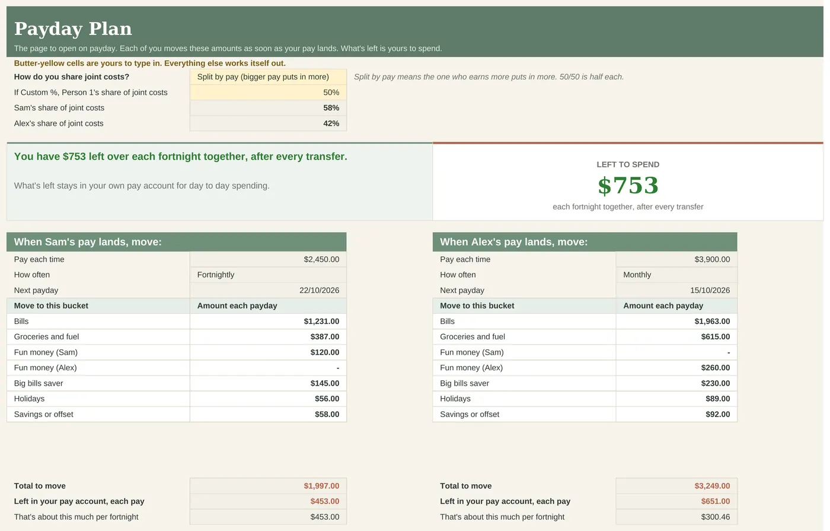830x531 pixels.
Task: Select Sam's Big bills saver amount $145.00
Action: click(268, 383)
